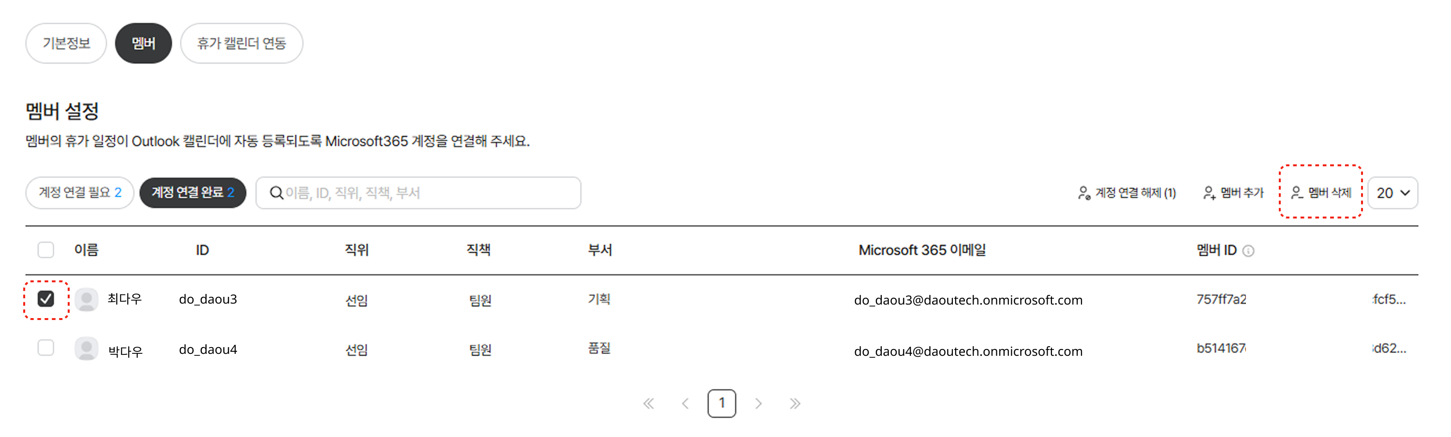Click the name 최다우
The height and width of the screenshot is (437, 1451).
tap(124, 299)
